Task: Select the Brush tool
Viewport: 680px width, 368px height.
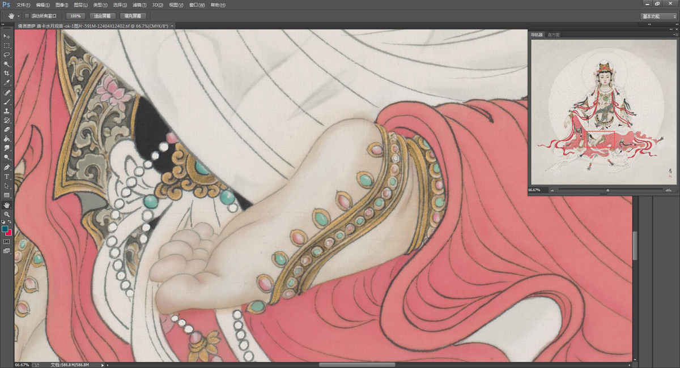Action: (7, 102)
